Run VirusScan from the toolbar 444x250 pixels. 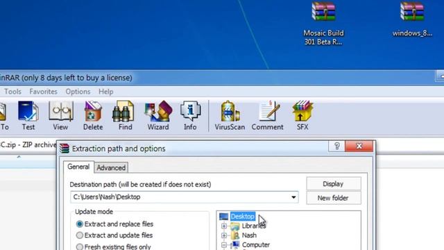[230, 116]
